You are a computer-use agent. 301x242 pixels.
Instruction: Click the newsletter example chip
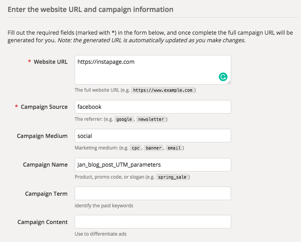pos(150,119)
